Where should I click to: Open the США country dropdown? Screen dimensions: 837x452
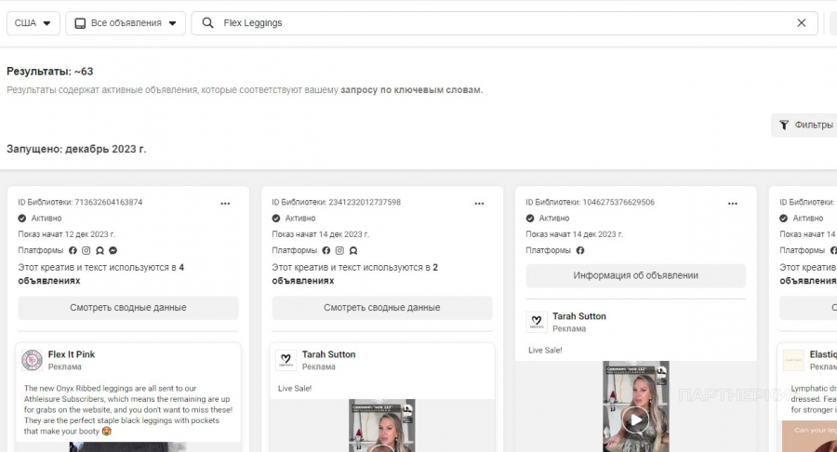(x=33, y=23)
